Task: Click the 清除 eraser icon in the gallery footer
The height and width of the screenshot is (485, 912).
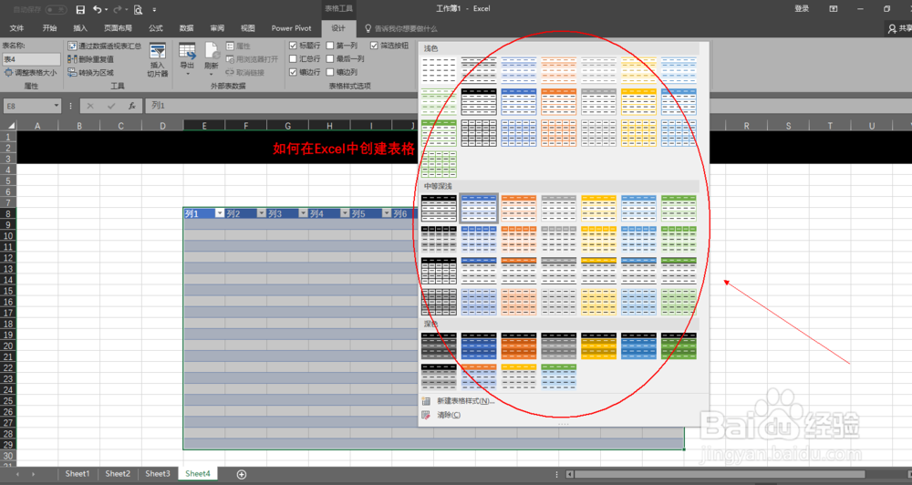Action: [426, 415]
